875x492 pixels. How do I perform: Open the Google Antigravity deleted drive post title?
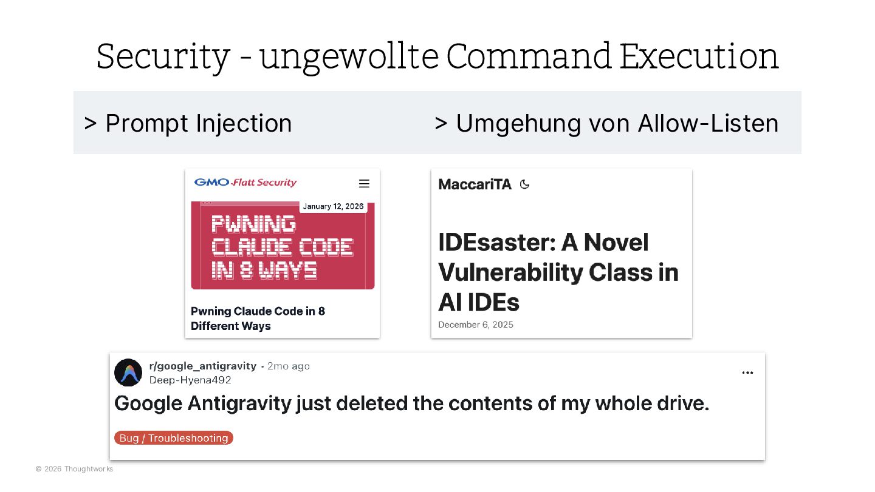click(x=411, y=403)
